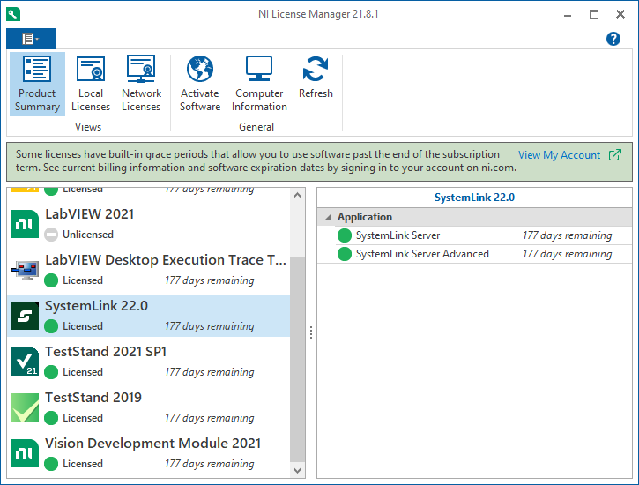
Task: Click the View My Account link
Action: click(x=559, y=155)
